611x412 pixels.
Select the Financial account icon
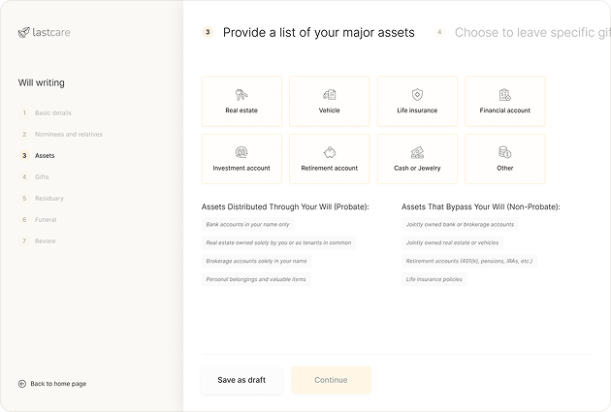pos(505,95)
